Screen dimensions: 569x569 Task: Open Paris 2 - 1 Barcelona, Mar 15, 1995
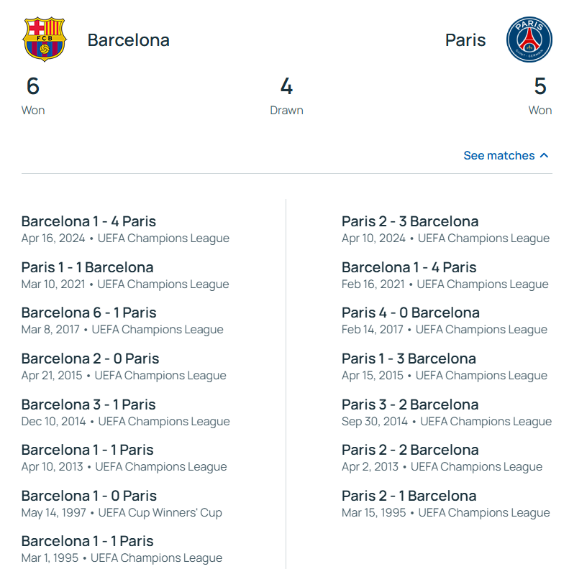pos(409,496)
